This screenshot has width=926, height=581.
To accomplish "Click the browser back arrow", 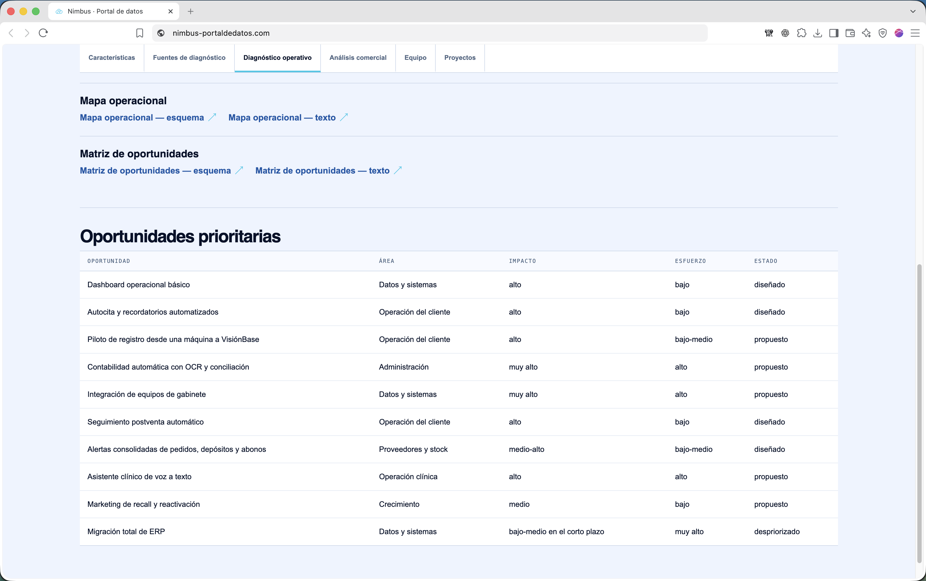I will (x=11, y=33).
